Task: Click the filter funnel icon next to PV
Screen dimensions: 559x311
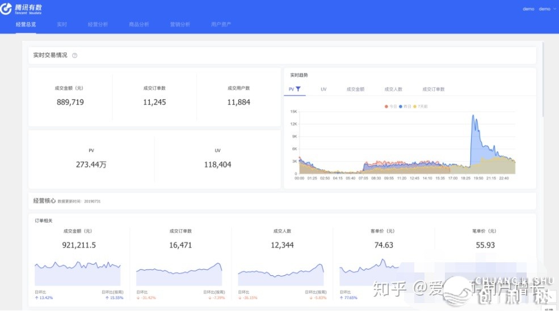Action: [x=299, y=89]
